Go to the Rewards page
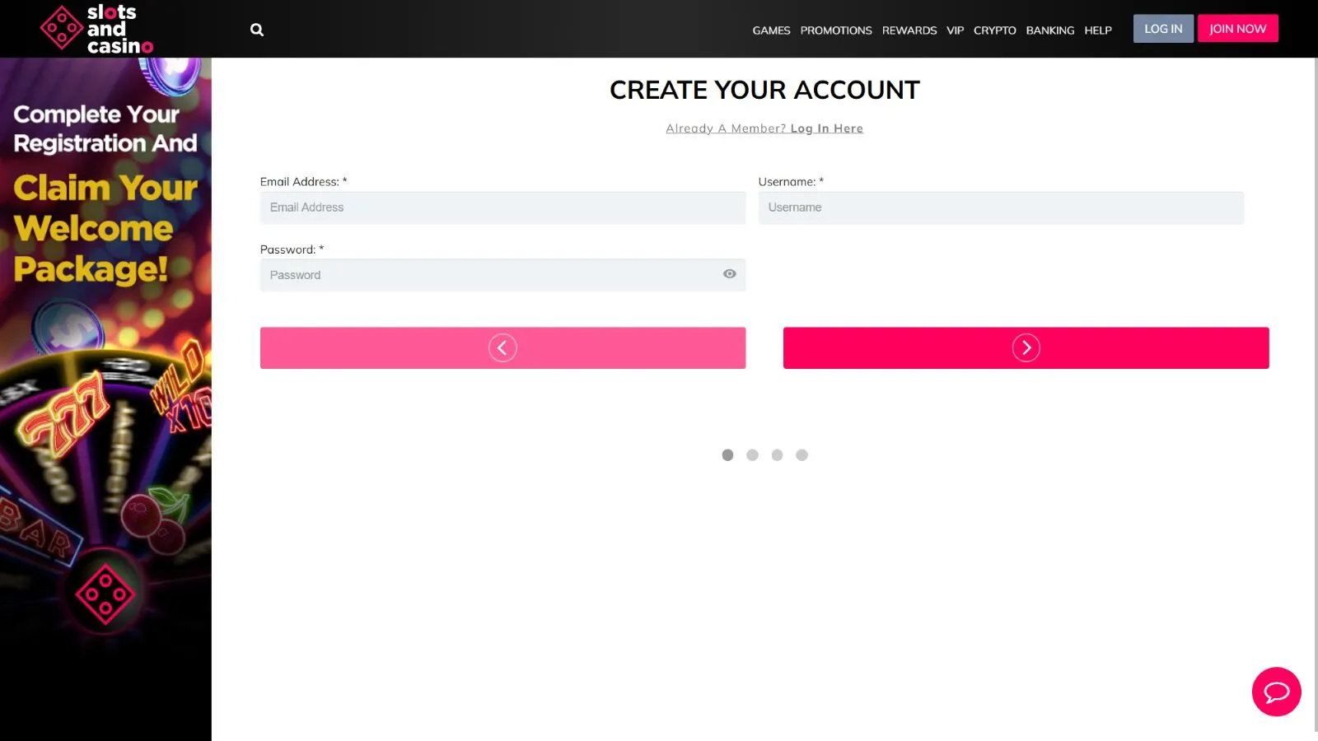This screenshot has height=741, width=1318. tap(909, 30)
